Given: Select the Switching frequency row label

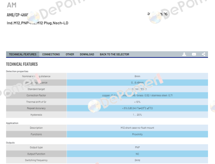Looking at the screenshot, I should [x=36, y=160].
